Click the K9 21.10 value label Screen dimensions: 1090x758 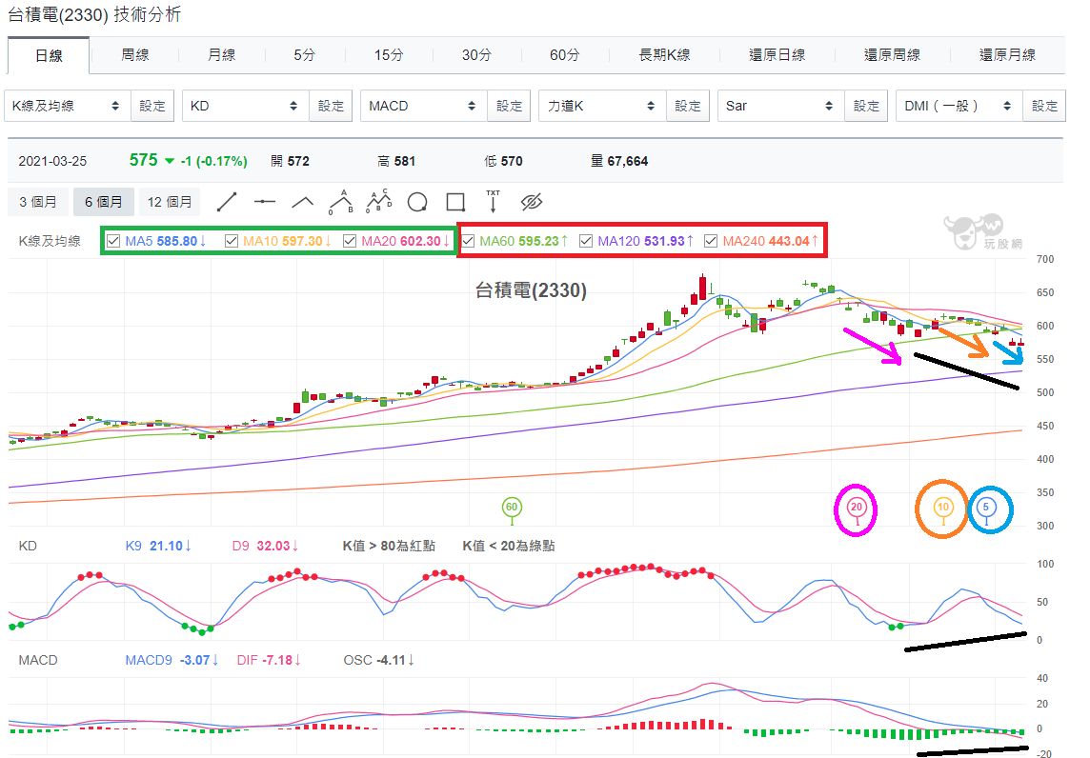pyautogui.click(x=158, y=546)
